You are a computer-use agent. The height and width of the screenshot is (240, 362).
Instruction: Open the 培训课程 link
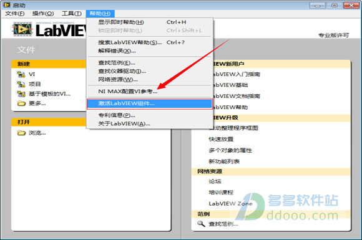point(221,192)
